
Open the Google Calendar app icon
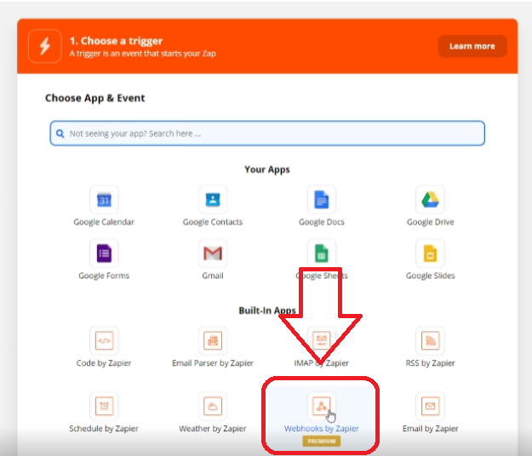[x=104, y=200]
